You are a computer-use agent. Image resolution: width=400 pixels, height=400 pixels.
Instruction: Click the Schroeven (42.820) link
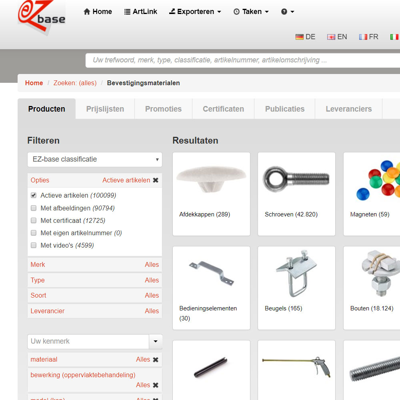coord(291,214)
